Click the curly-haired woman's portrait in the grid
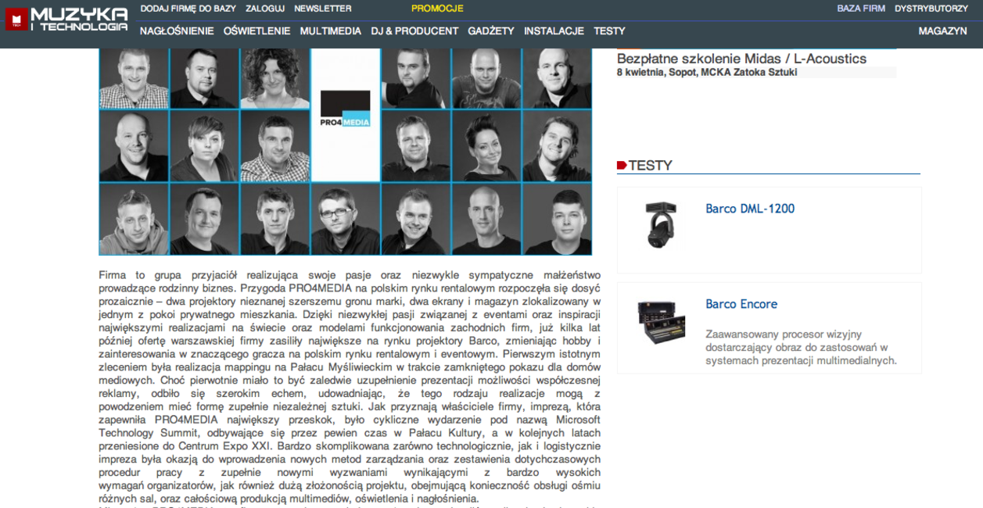The width and height of the screenshot is (983, 508). point(275,78)
